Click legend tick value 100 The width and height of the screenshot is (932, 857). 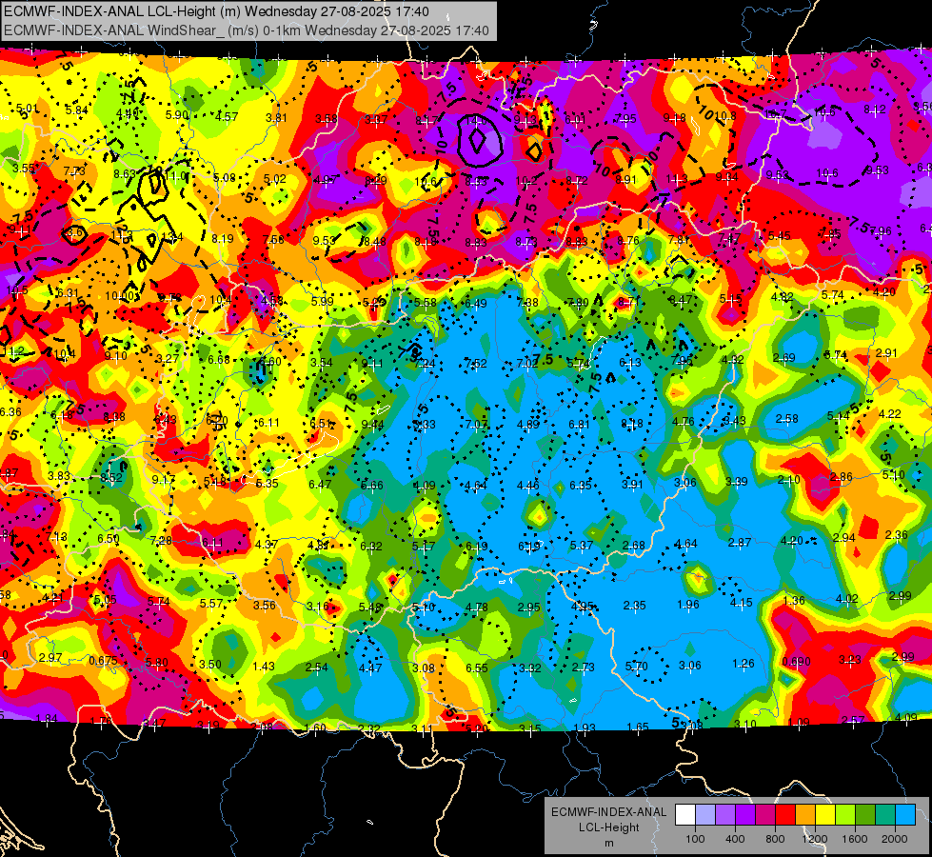(x=695, y=839)
